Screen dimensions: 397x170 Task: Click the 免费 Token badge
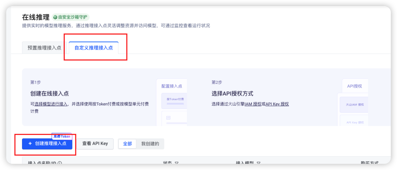pos(62,136)
